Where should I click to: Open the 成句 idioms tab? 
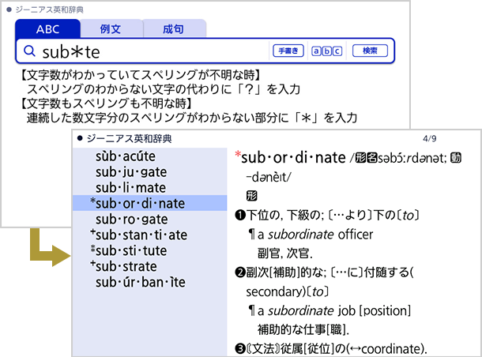174,29
